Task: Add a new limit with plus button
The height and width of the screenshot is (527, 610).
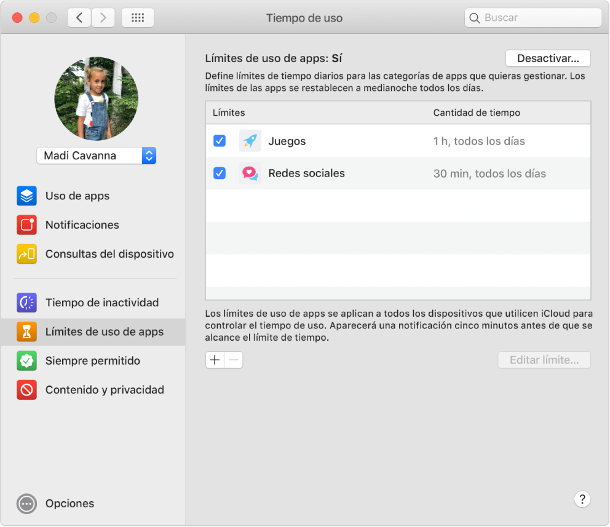Action: click(x=215, y=360)
